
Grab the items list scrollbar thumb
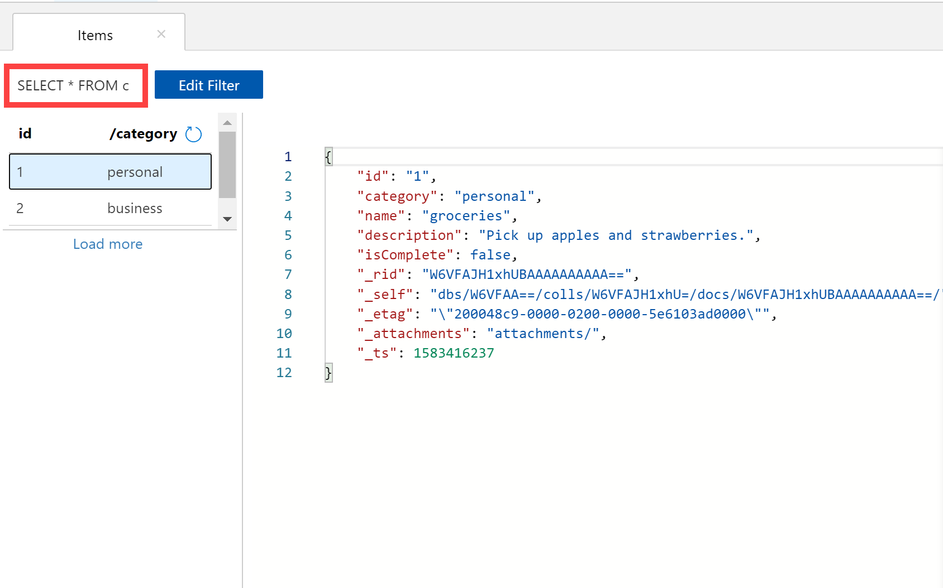click(x=227, y=165)
